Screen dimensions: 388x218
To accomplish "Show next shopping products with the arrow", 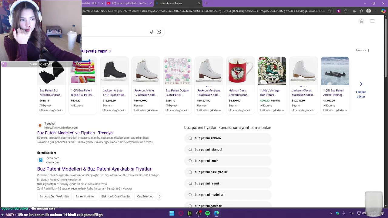I will pos(361,84).
